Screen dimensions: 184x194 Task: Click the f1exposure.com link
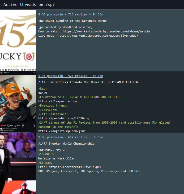tap(58, 101)
